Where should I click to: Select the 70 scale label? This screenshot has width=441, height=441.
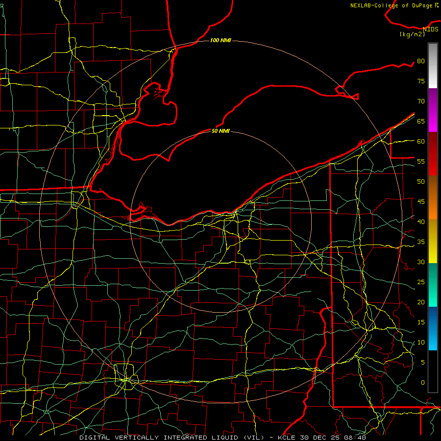coord(421,101)
